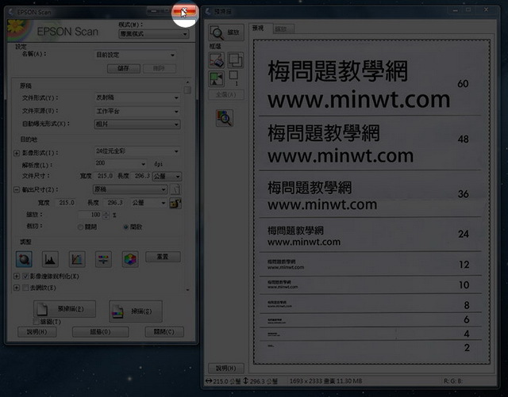Click the copy marquee icon
The image size is (508, 397).
point(235,60)
